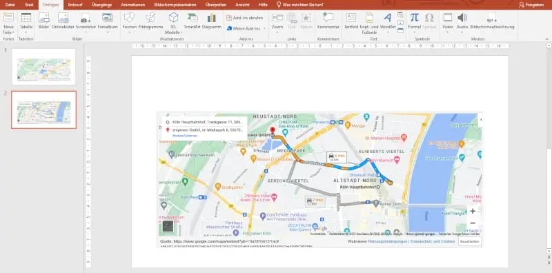Insert a Formel equation

pyautogui.click(x=415, y=22)
